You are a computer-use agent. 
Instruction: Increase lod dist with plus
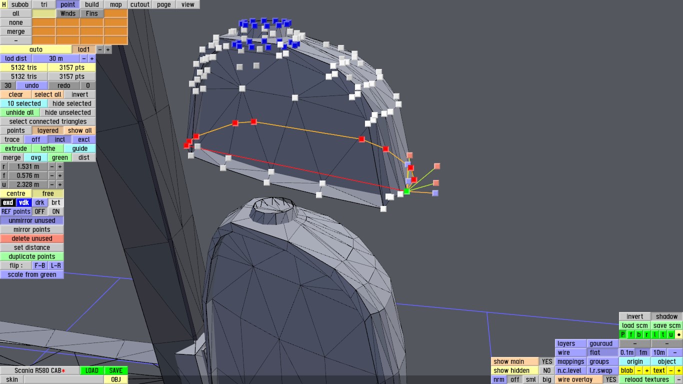(x=92, y=58)
